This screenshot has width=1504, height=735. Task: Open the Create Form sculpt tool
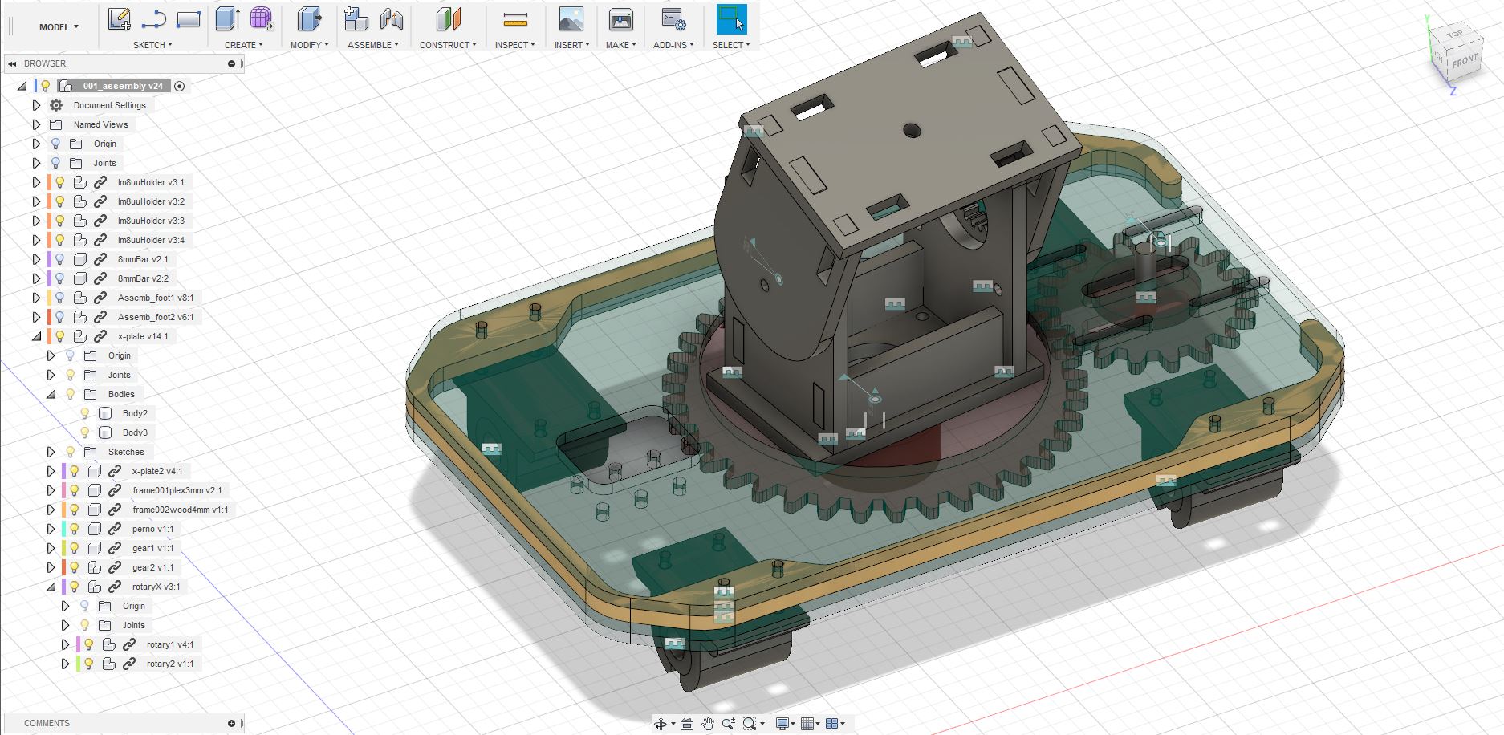click(262, 19)
